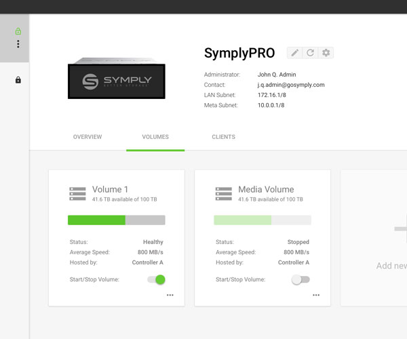Click the Contact: field label

click(x=214, y=85)
